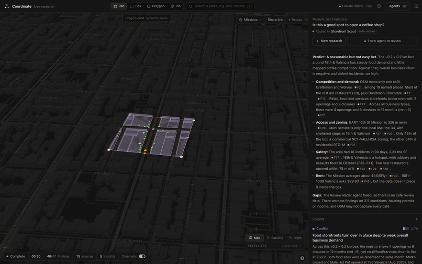Image resolution: width=422 pixels, height=264 pixels.
Task: Select the Polygon drawing tool
Action: point(156,6)
